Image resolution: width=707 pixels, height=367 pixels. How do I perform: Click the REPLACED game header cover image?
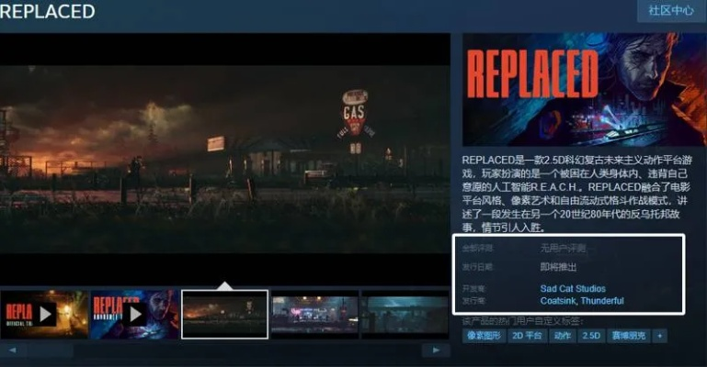[x=578, y=90]
